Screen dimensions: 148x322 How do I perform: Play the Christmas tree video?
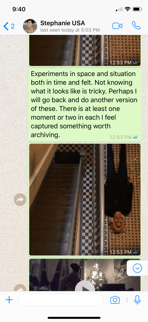point(84,286)
